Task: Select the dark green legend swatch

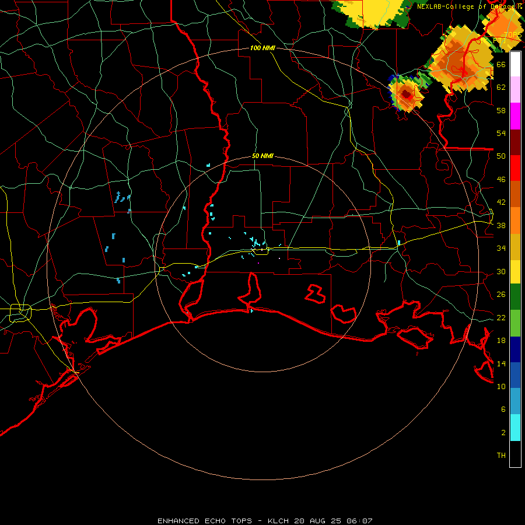Action: (x=515, y=297)
